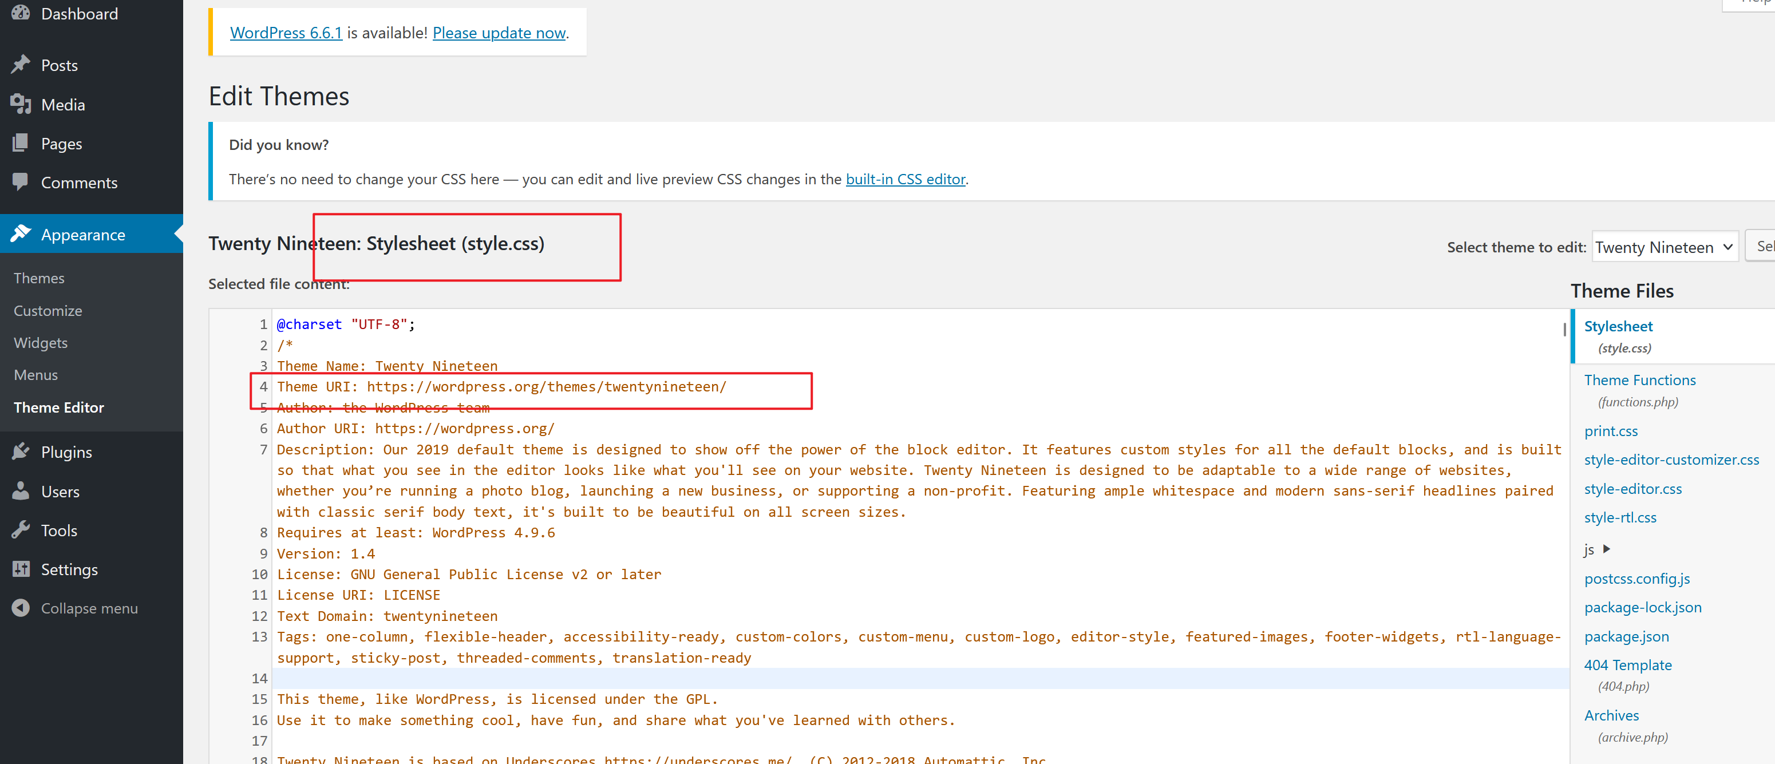Image resolution: width=1775 pixels, height=764 pixels.
Task: Click the Media icon in sidebar
Action: click(21, 104)
